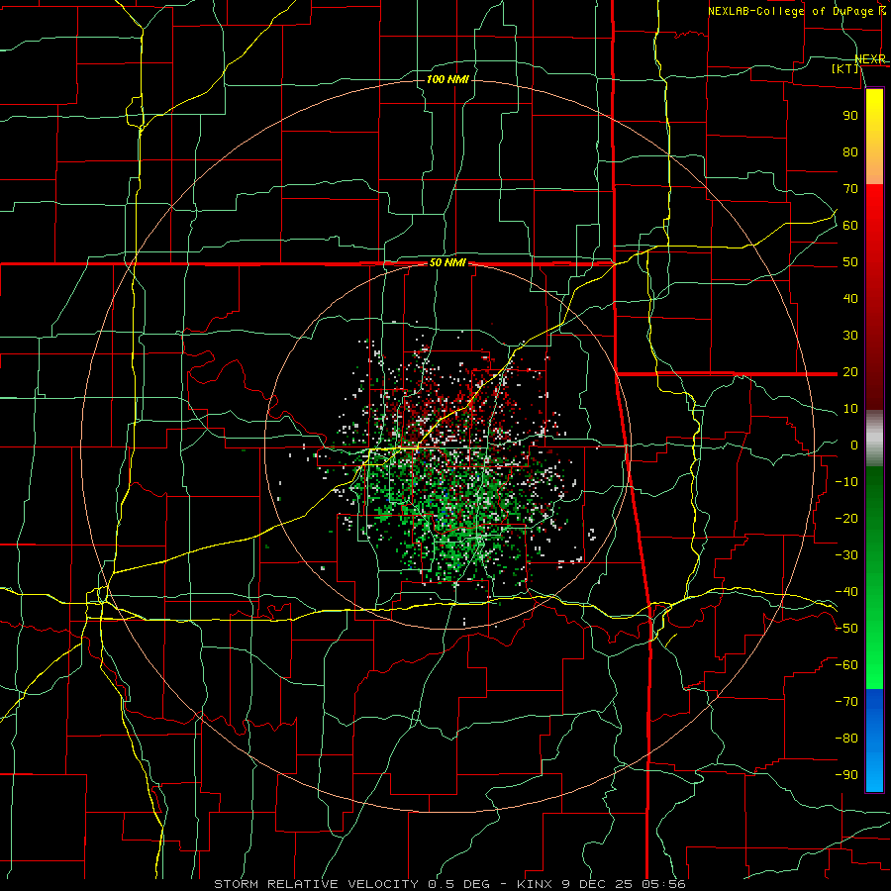891x891 pixels.
Task: Select the 50 value on the velocity scale
Action: tap(850, 262)
